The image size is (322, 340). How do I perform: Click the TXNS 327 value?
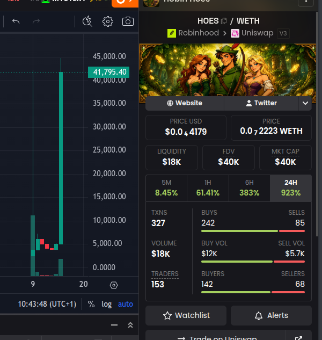158,223
